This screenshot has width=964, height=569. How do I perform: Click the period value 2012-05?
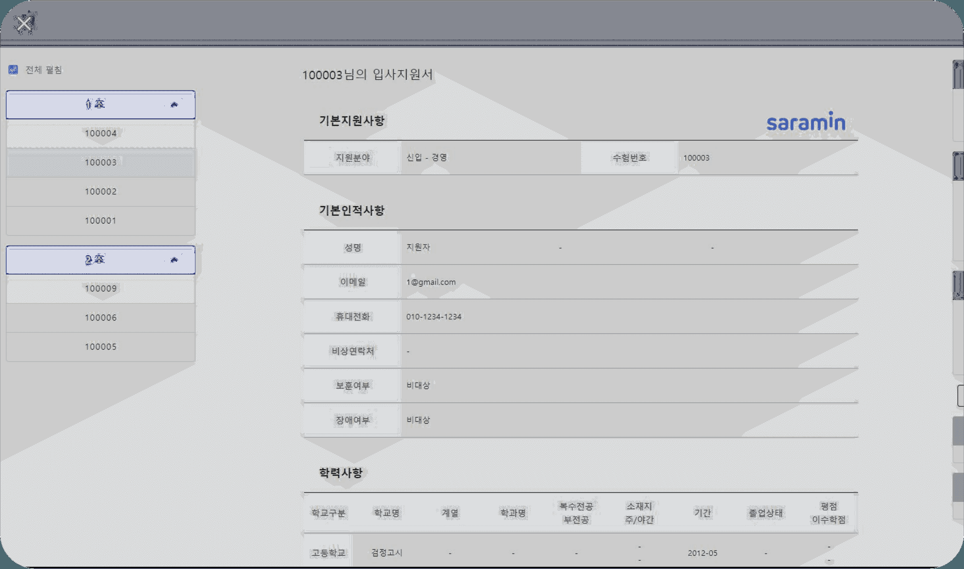point(702,553)
